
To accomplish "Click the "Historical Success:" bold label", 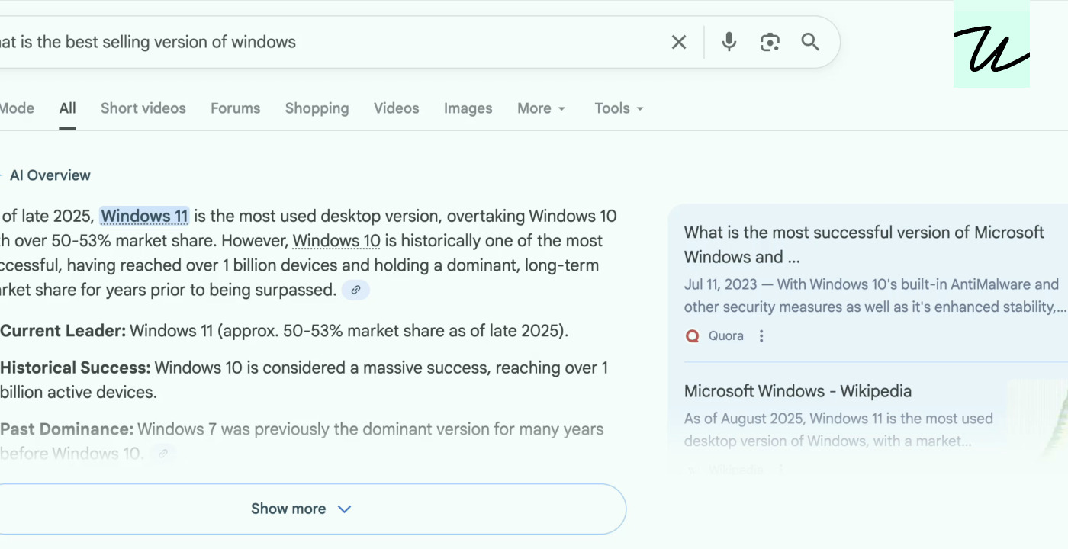I will pos(76,368).
